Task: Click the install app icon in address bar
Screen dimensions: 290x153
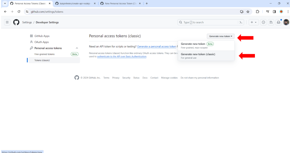Action: [241, 12]
